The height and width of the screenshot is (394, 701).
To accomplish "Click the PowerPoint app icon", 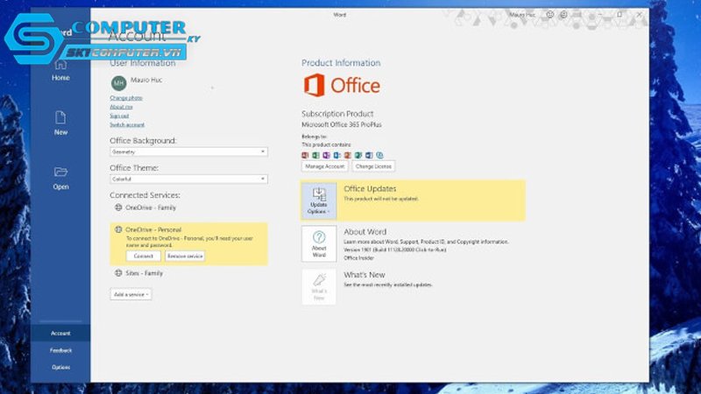I will 347,155.
